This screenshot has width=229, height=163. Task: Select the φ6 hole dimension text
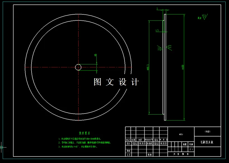click(x=96, y=55)
